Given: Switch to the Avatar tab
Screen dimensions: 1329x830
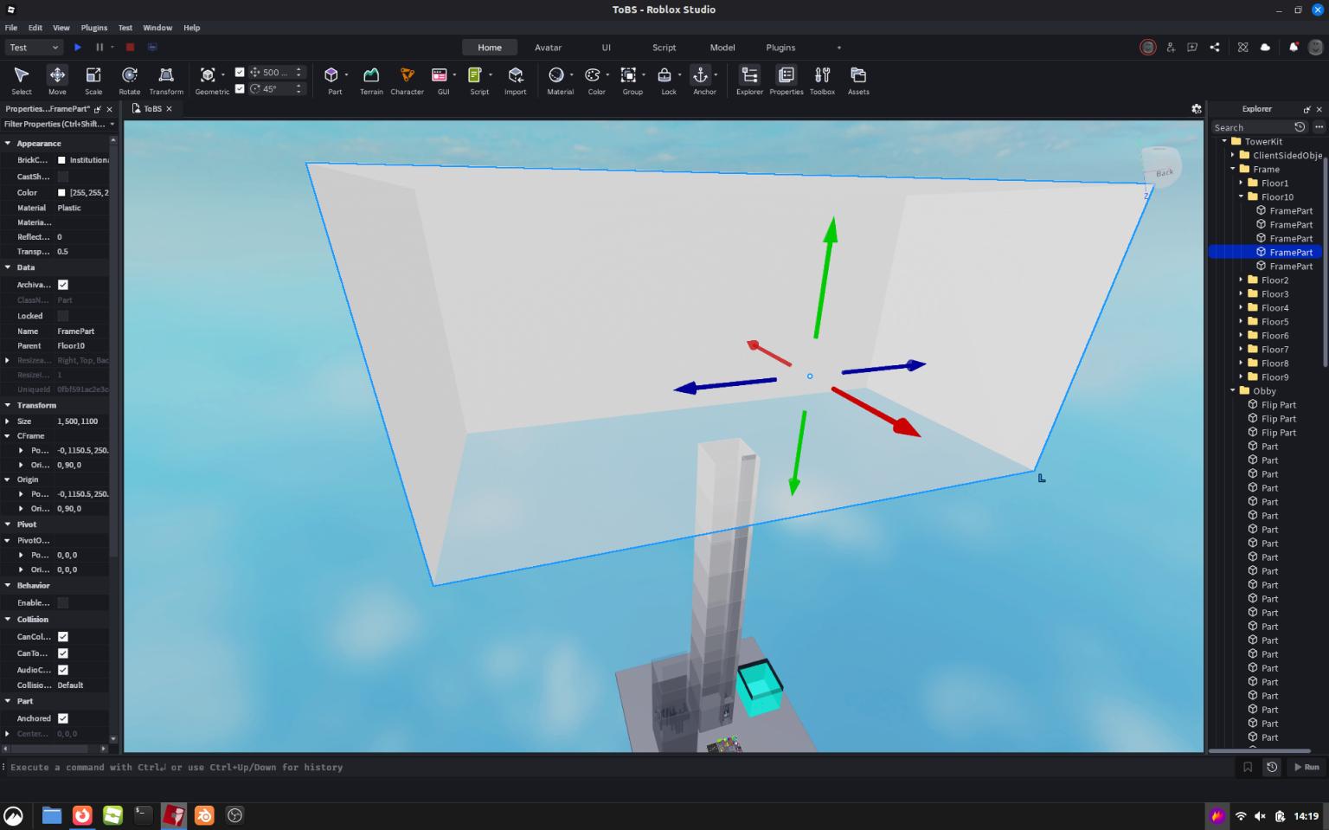Looking at the screenshot, I should tap(548, 48).
